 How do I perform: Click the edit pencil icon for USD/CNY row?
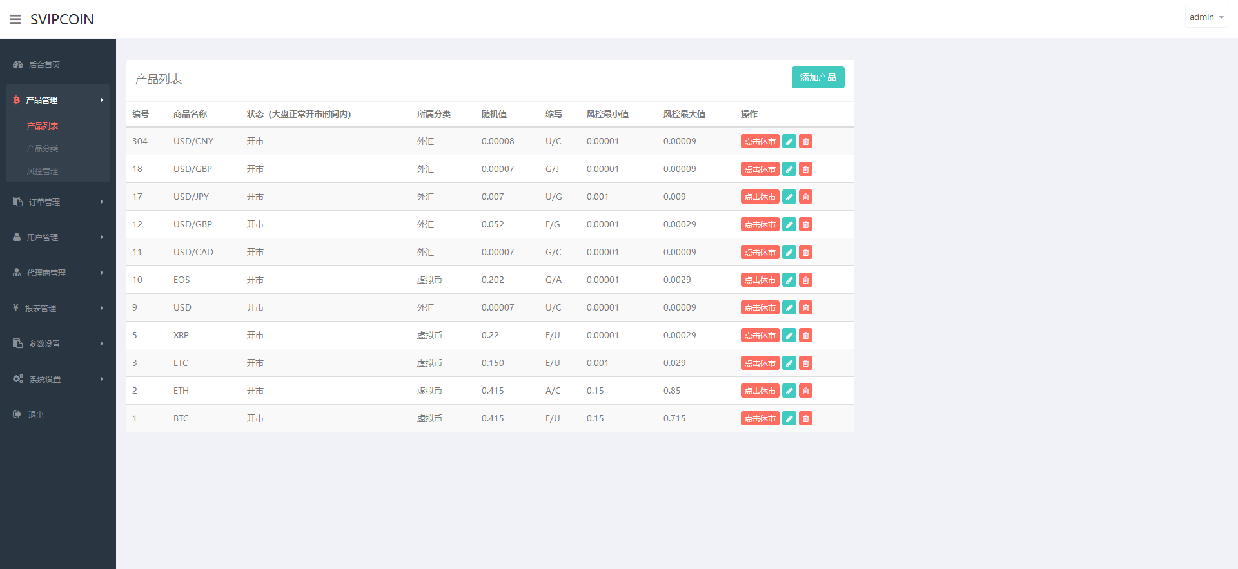point(789,141)
